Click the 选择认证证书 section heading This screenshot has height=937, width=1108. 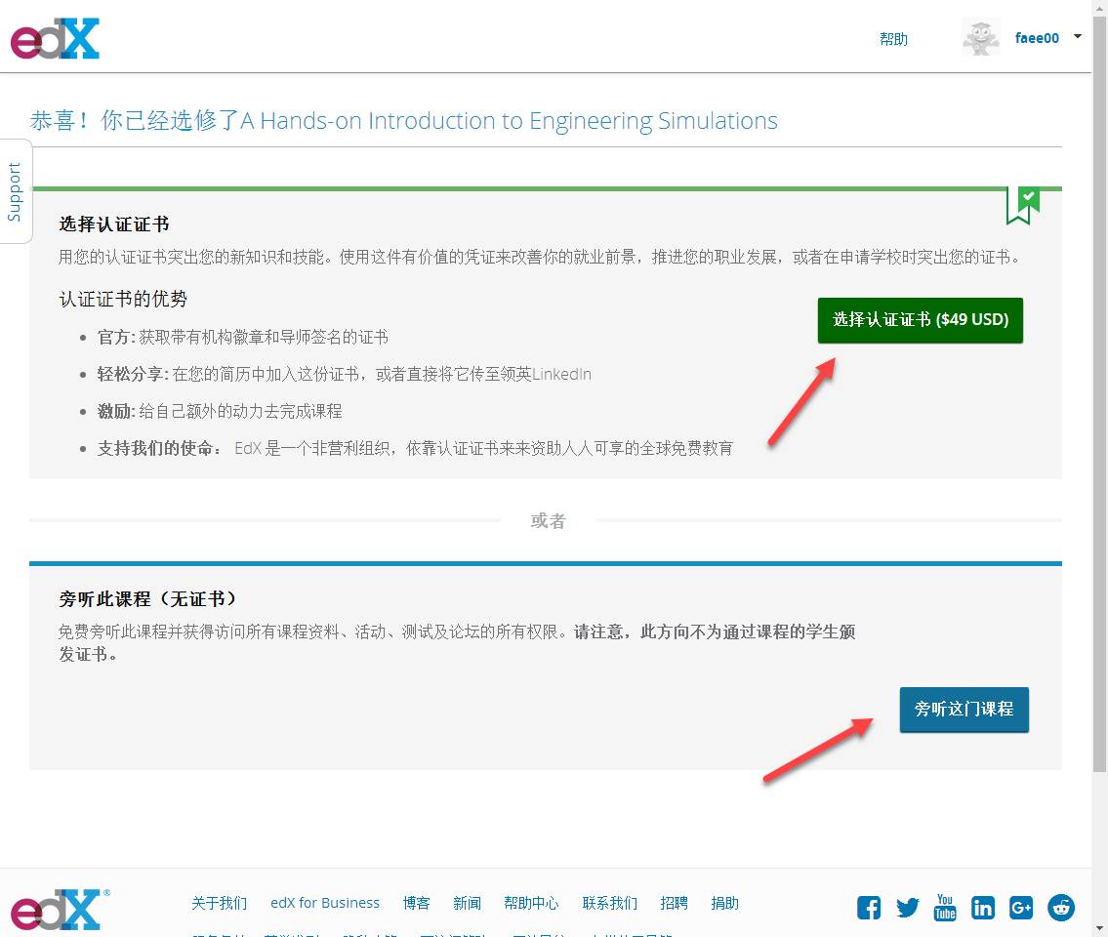[x=114, y=224]
